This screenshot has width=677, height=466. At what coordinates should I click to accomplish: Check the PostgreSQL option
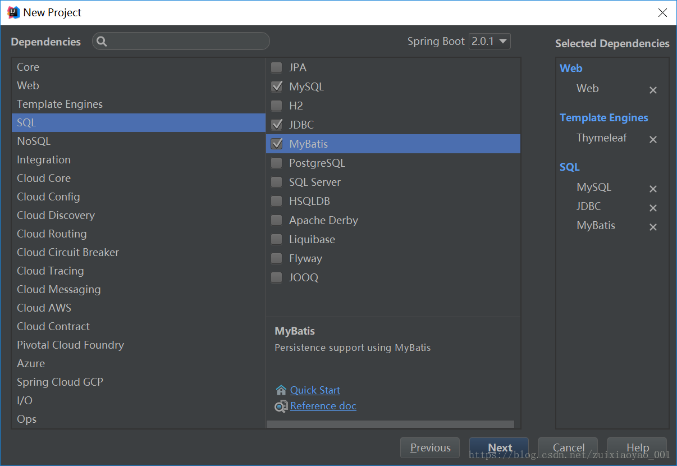click(277, 163)
